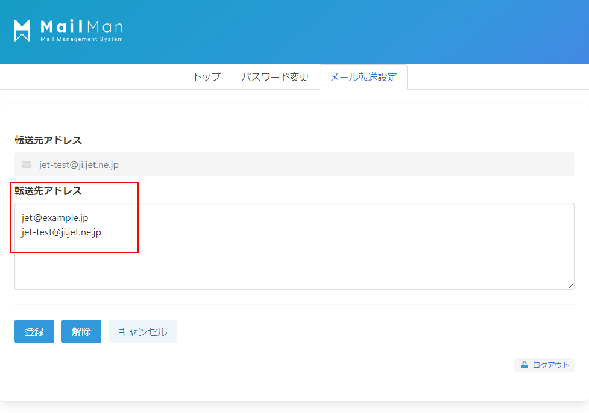Click the unlock icon beside ログアウト

coord(524,365)
